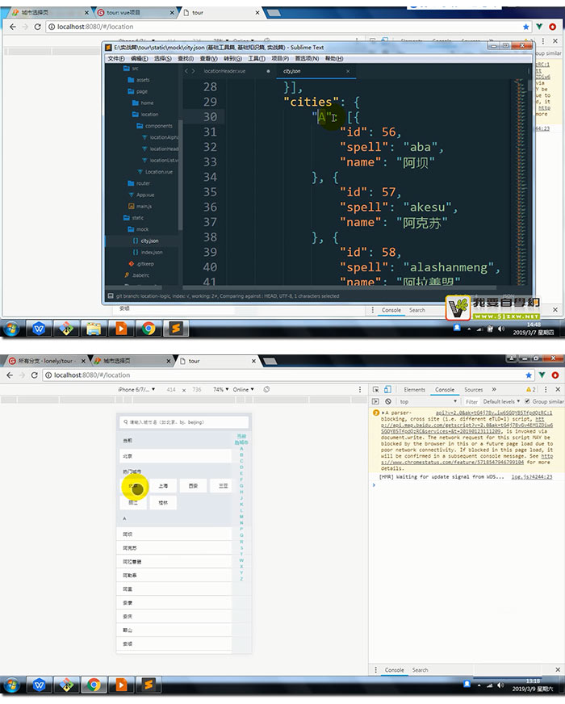Toggle the device toolbar icon in lower DevTools
This screenshot has width=565, height=704.
[387, 390]
